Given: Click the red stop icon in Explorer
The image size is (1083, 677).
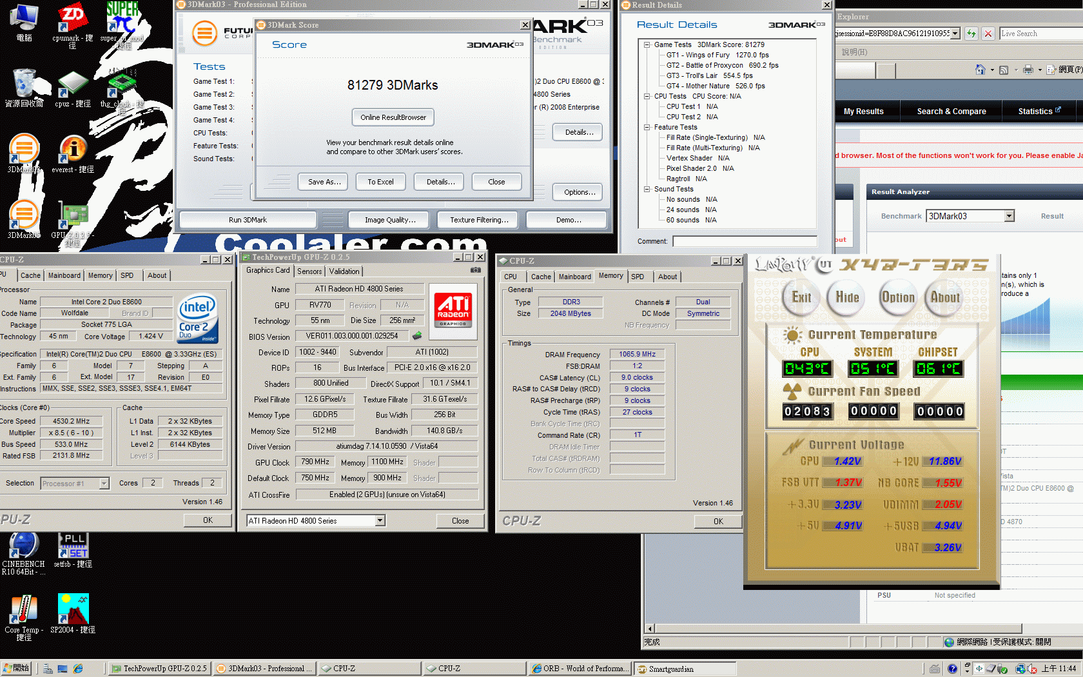Looking at the screenshot, I should coord(988,34).
